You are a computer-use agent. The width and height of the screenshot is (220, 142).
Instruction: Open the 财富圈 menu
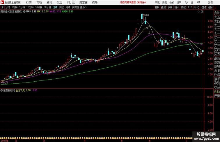83,2
